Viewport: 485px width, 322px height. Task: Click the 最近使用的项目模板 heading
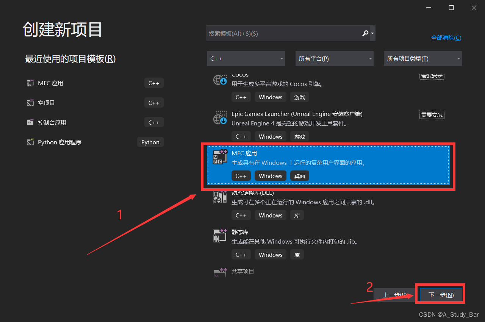point(70,59)
